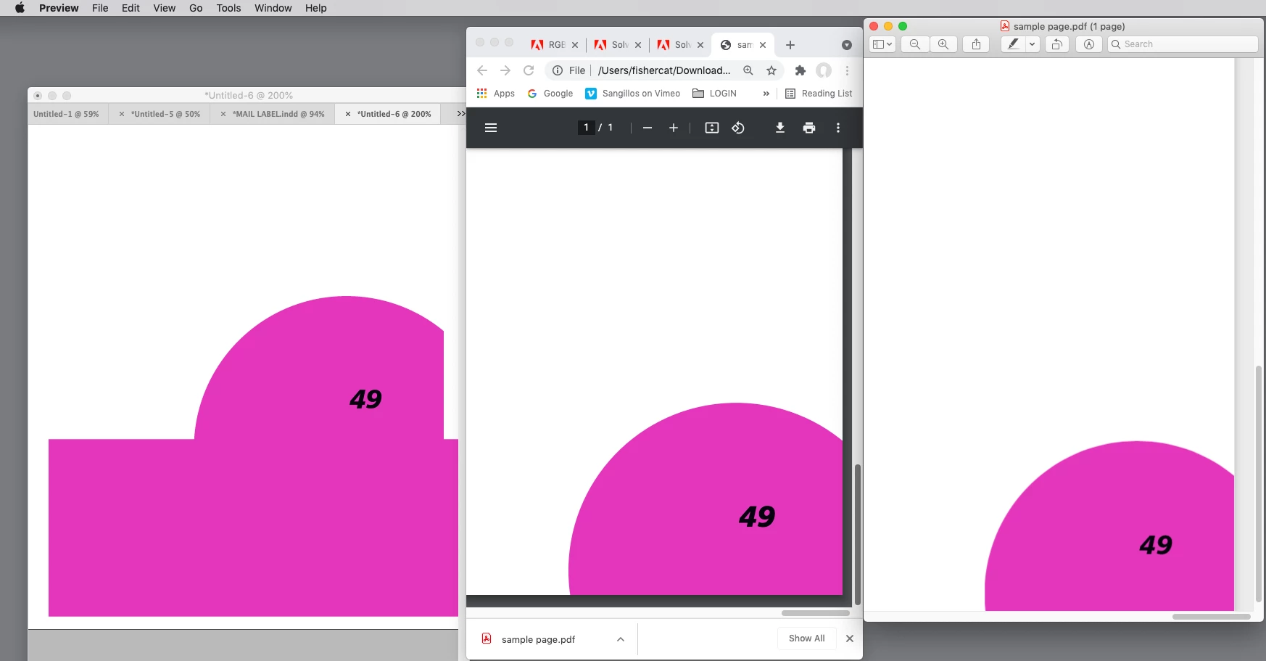Screen dimensions: 1266x661
Task: Open sample page.pdf from downloads bar
Action: click(x=537, y=639)
